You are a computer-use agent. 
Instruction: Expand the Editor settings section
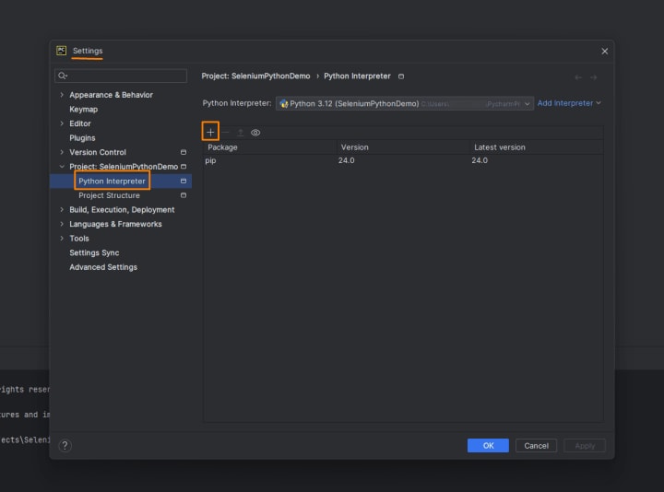tap(62, 123)
